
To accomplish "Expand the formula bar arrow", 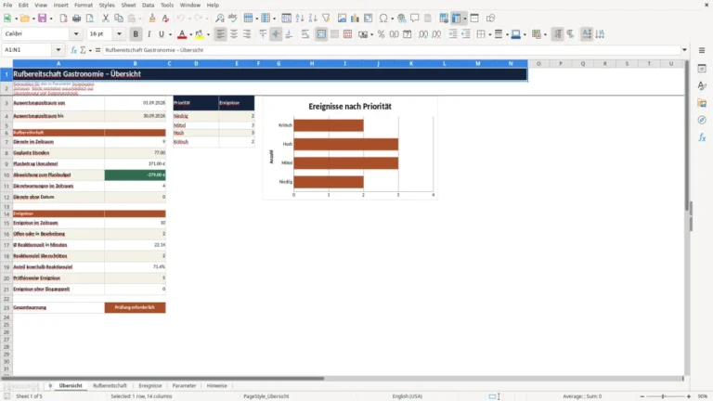I will tap(684, 50).
